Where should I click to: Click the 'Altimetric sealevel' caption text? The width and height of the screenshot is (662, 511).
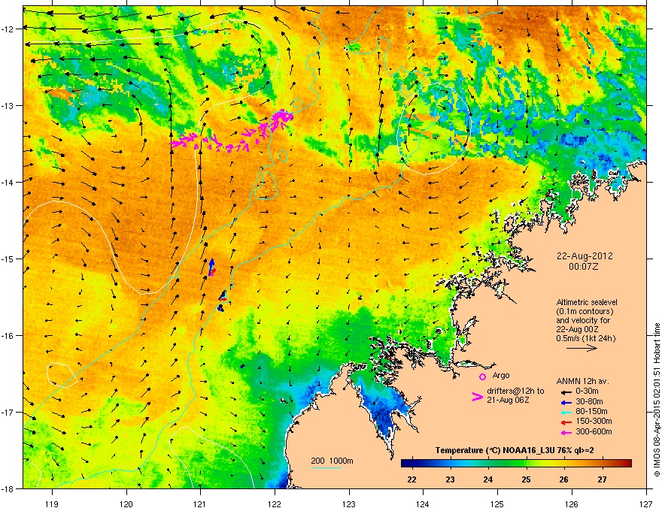(x=587, y=302)
